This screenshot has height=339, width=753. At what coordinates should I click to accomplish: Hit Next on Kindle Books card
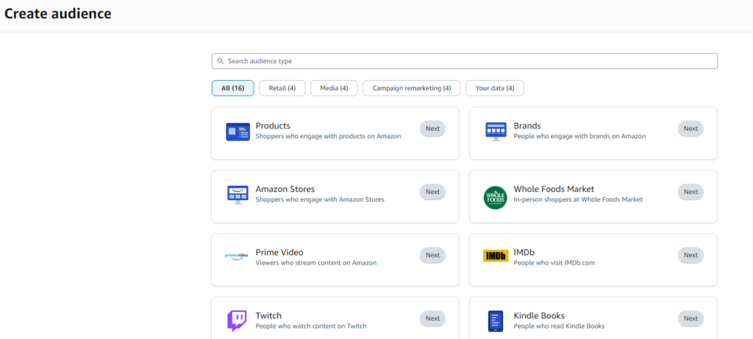click(x=690, y=319)
